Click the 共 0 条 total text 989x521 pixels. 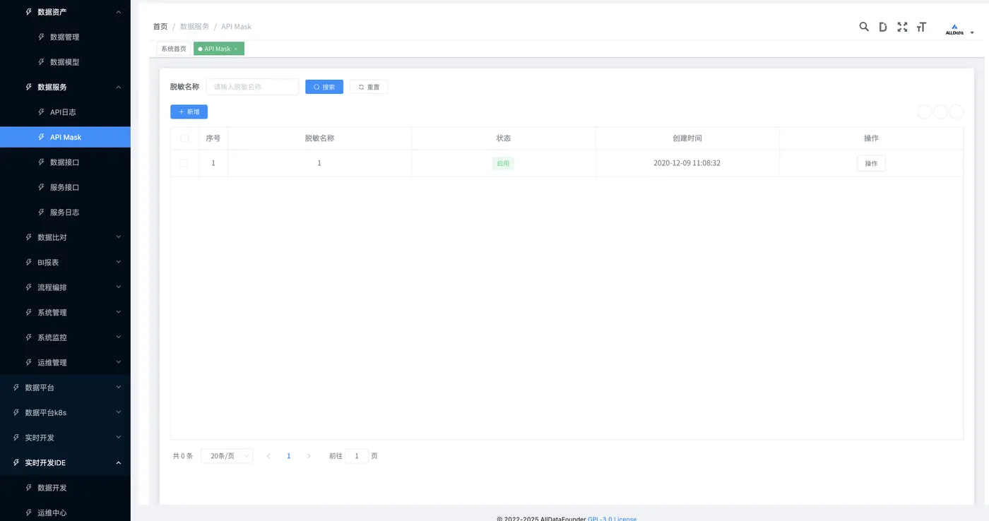click(x=183, y=456)
